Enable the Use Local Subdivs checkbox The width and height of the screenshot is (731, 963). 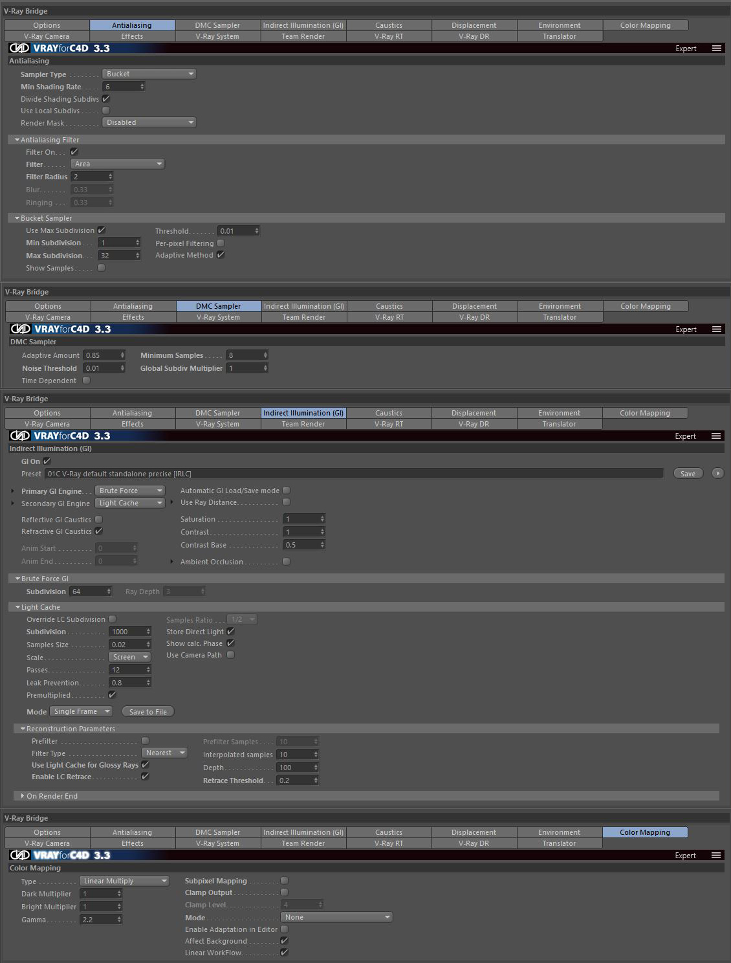105,111
